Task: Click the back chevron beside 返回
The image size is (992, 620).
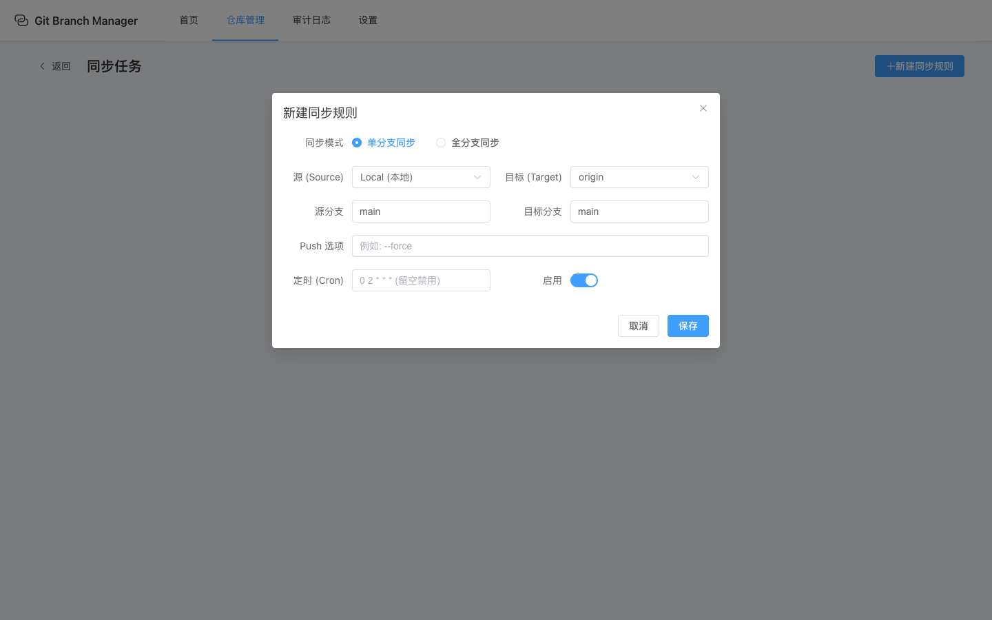Action: [x=42, y=66]
